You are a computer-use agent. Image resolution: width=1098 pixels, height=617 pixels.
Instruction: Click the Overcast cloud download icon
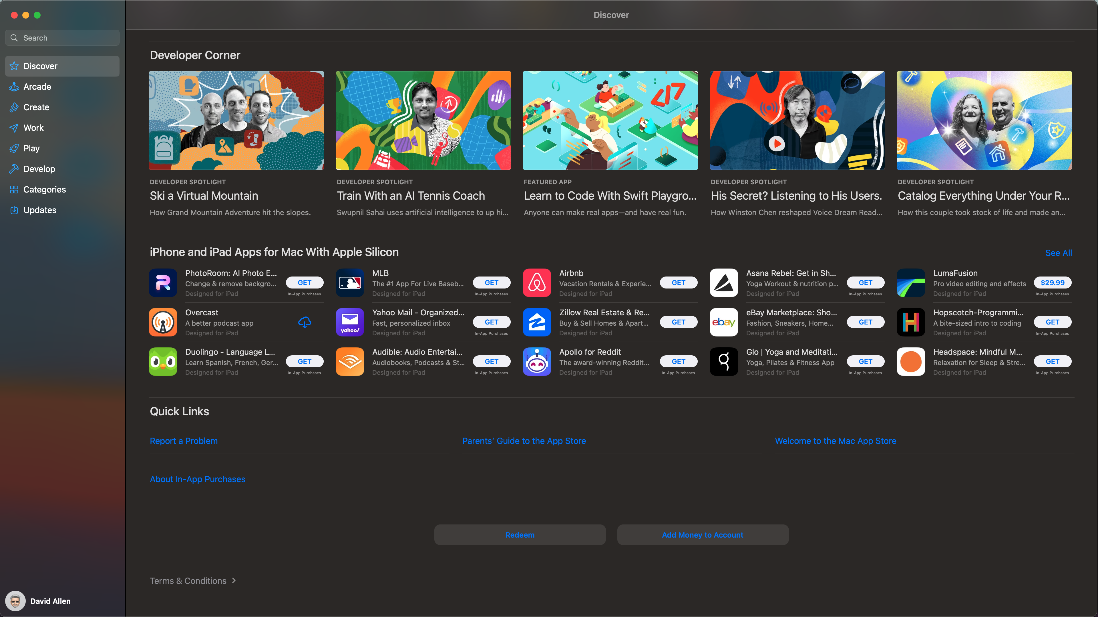pyautogui.click(x=304, y=322)
